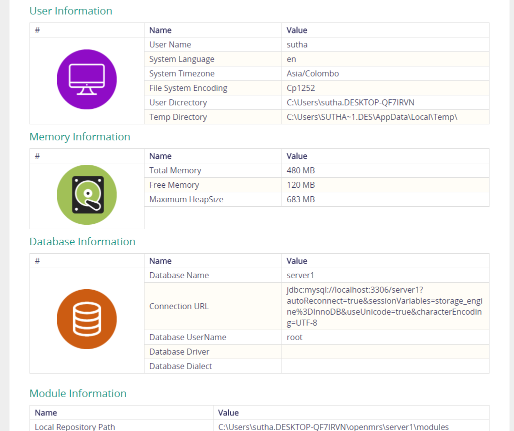
Task: Click the Connection URL label
Action: [x=179, y=306]
